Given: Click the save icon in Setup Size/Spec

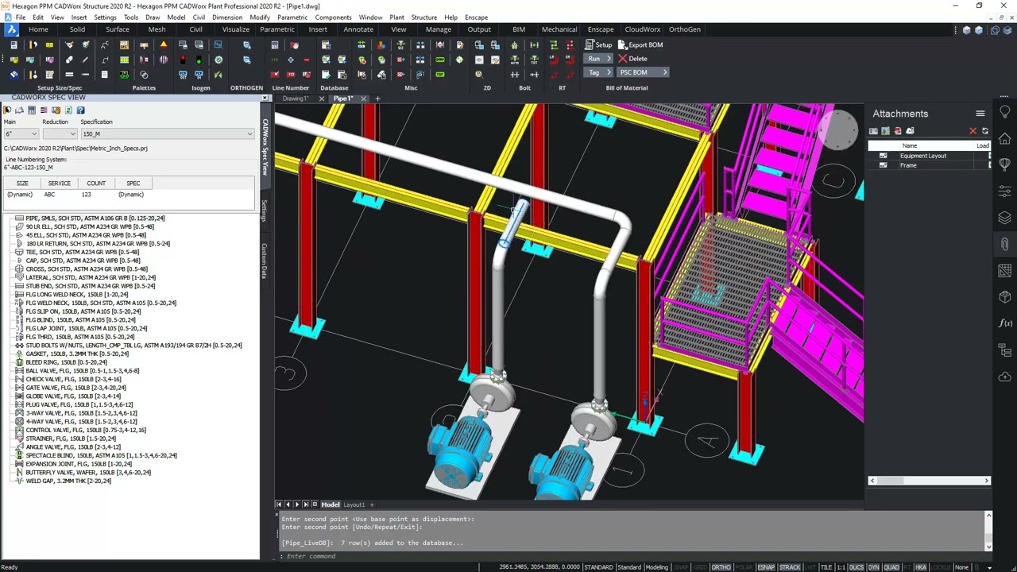Looking at the screenshot, I should (x=14, y=44).
